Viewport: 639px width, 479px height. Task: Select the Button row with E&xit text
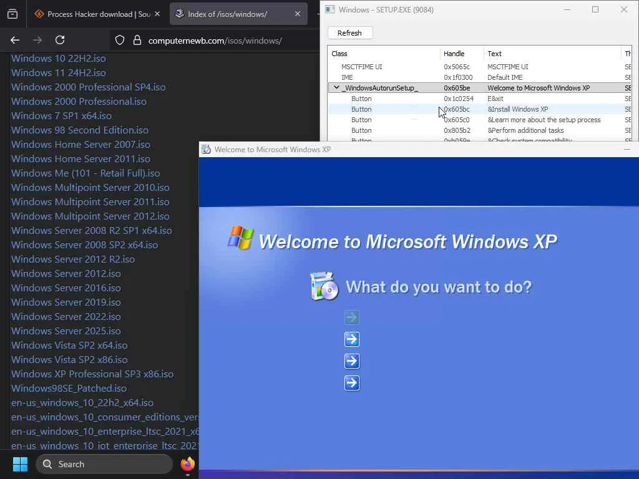tap(479, 99)
